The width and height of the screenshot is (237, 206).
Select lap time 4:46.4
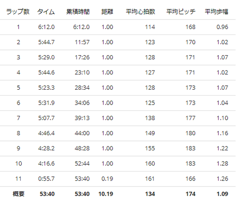46,133
